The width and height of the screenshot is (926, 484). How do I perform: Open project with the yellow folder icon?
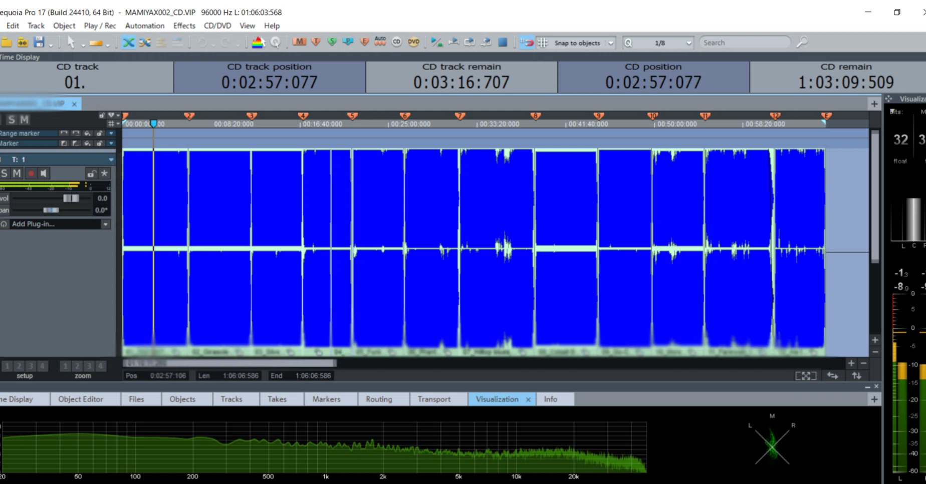[x=7, y=43]
